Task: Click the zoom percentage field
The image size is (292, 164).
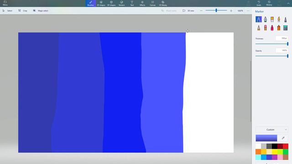Action: [x=240, y=11]
